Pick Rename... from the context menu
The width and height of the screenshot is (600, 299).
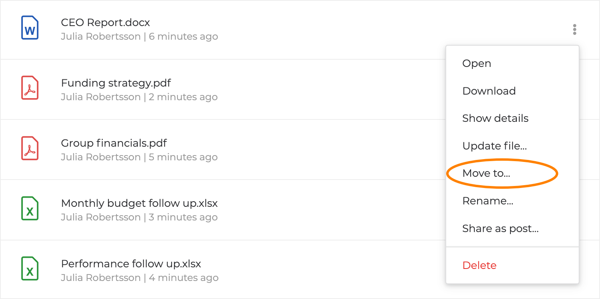click(x=488, y=201)
